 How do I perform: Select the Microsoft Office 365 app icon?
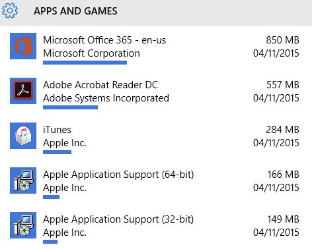(x=23, y=46)
